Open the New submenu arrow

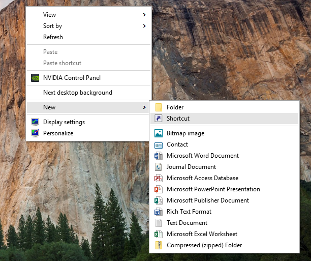144,107
